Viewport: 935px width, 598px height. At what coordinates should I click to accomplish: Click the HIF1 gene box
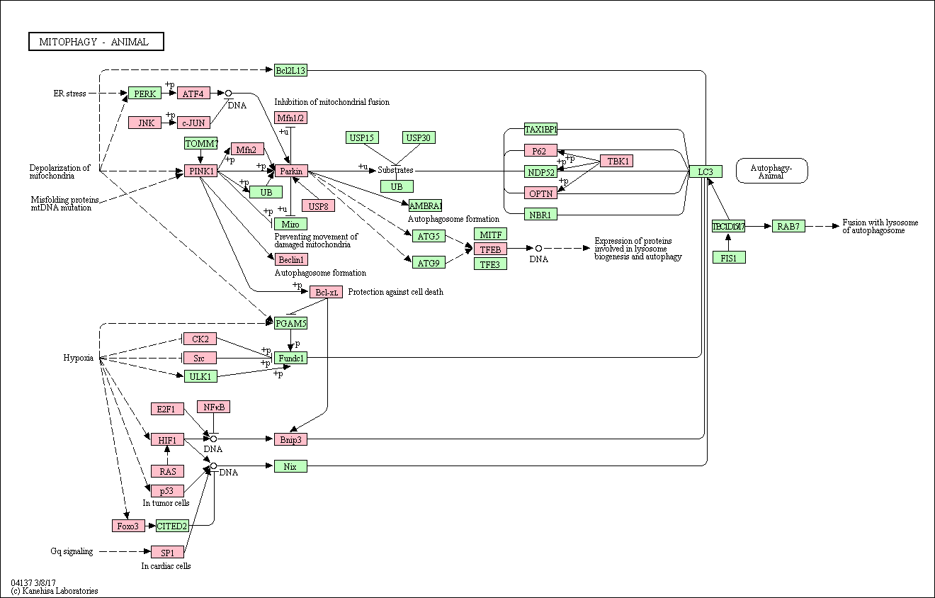(167, 439)
